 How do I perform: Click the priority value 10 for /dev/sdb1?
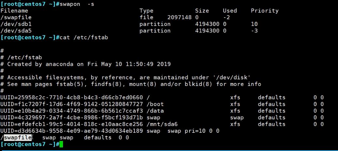click(x=254, y=24)
